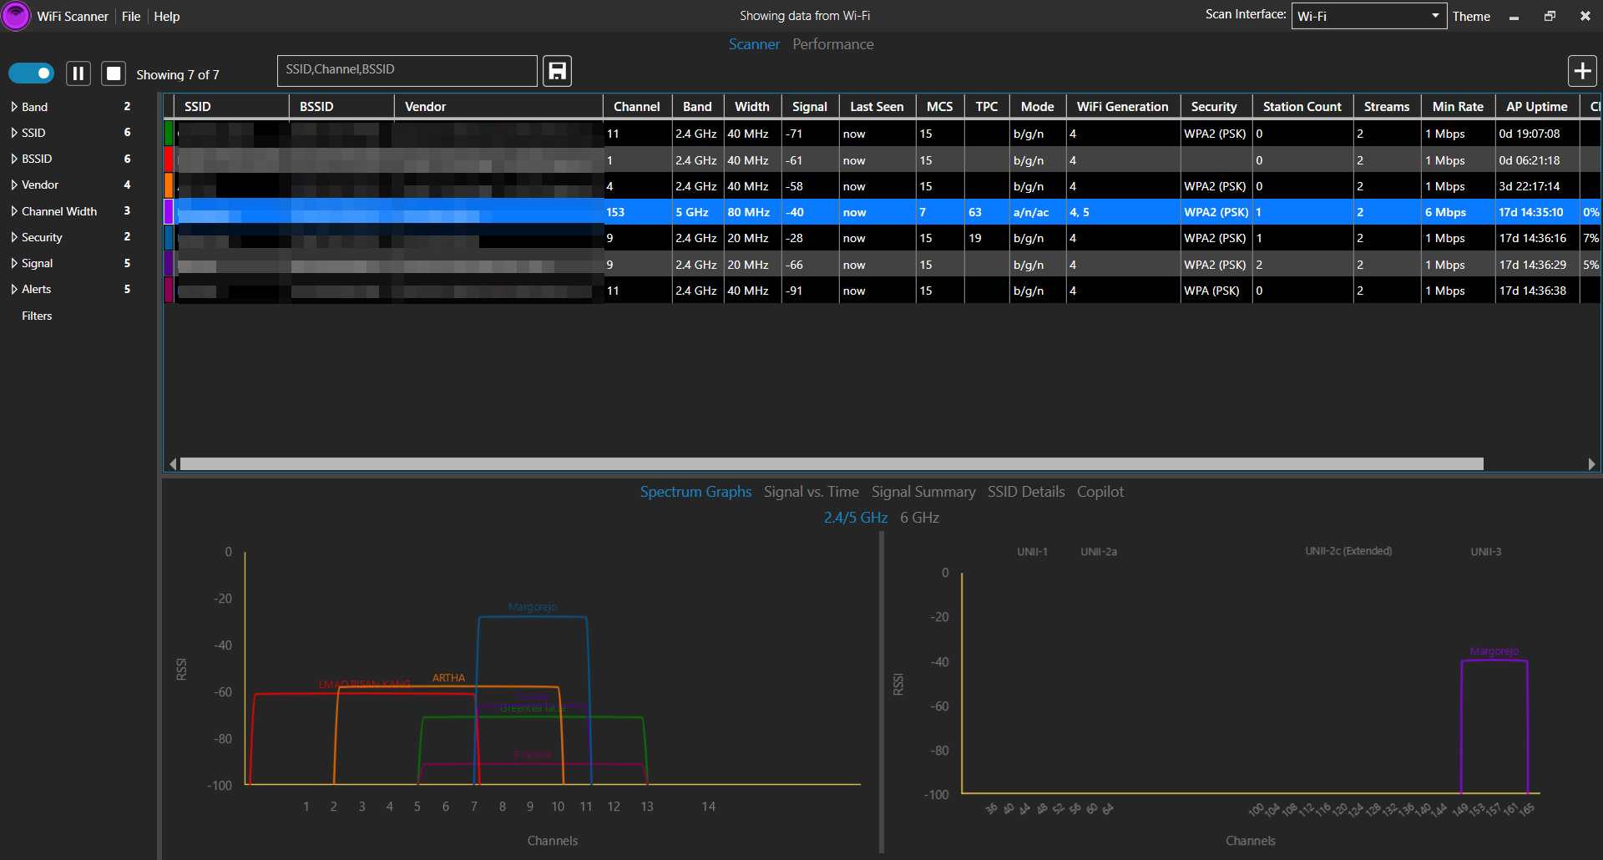Viewport: 1603px width, 860px height.
Task: Click the horizontal scrollbar right arrow
Action: 1591,464
